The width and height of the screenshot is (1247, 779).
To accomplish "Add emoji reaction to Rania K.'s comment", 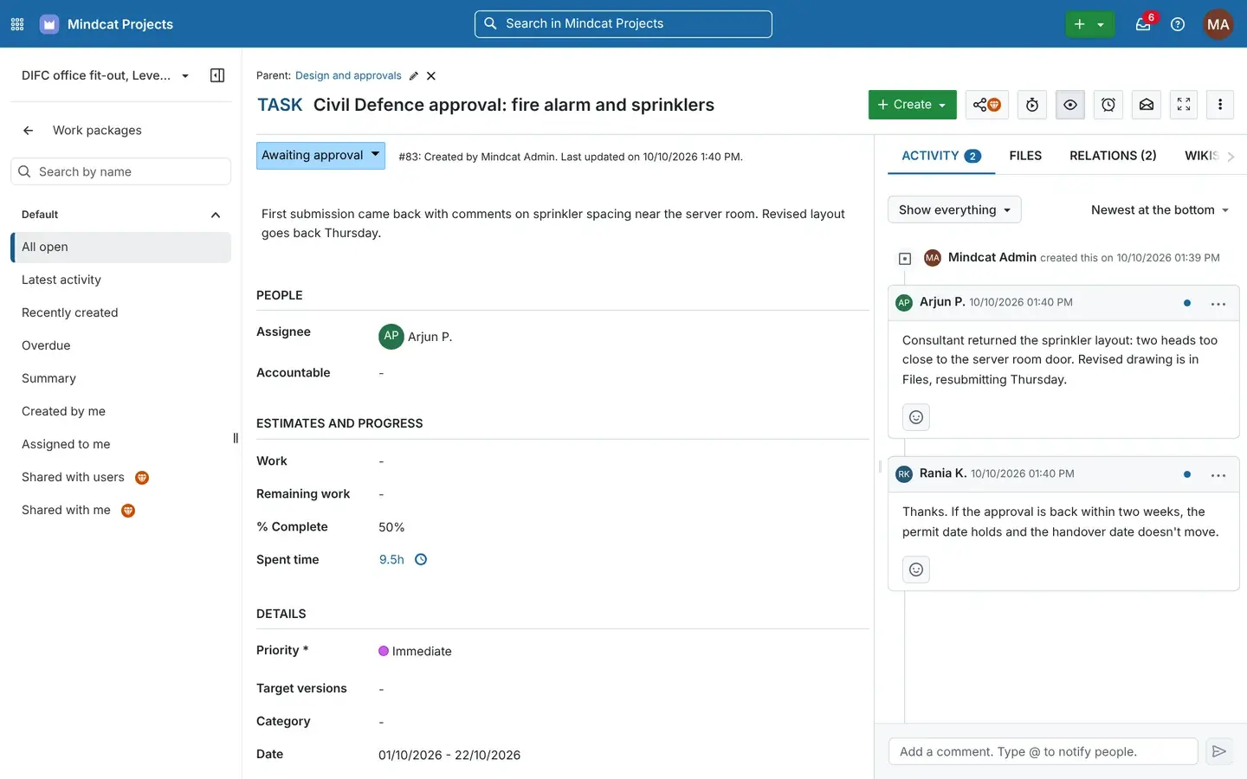I will (916, 570).
